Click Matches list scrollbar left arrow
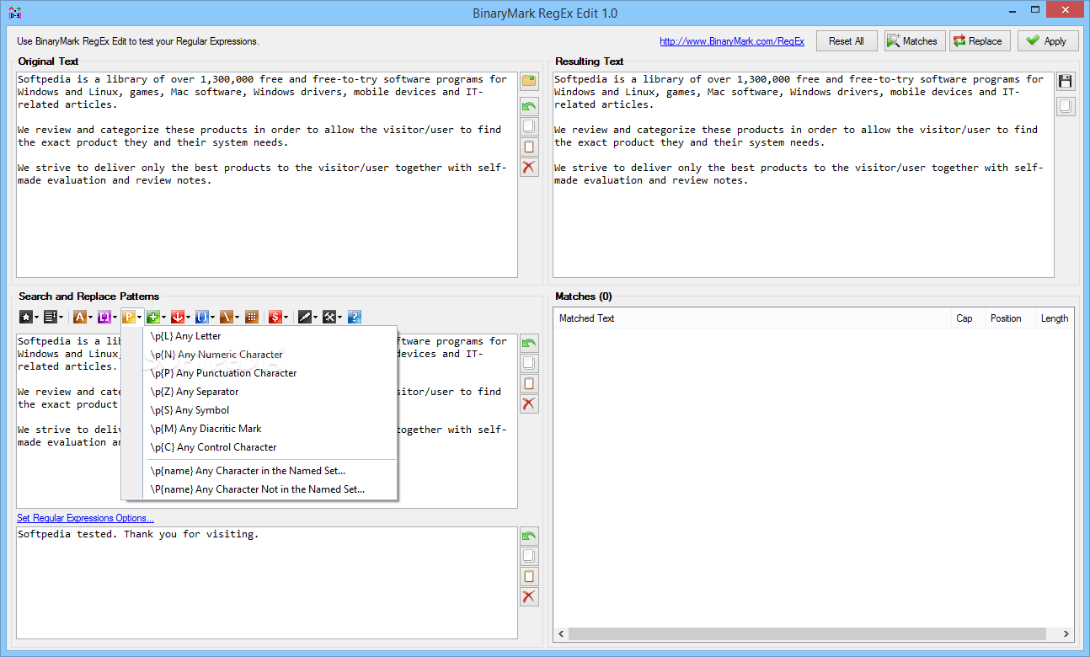 561,634
